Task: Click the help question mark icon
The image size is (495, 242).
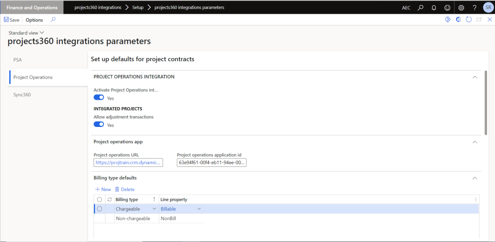Action: [x=475, y=7]
